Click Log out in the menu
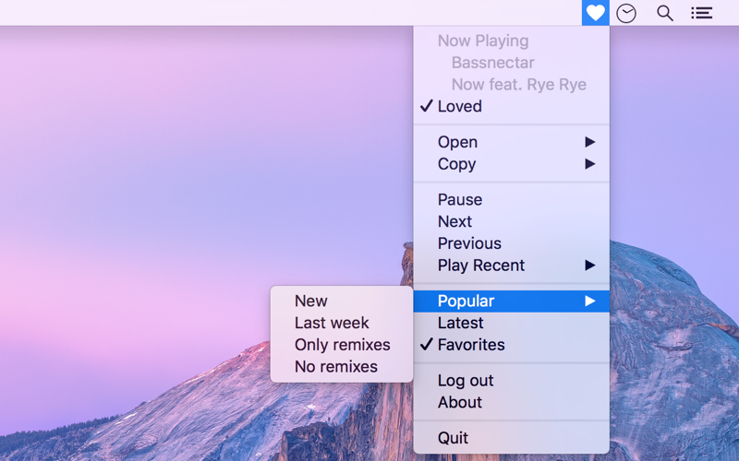739x461 pixels. [x=512, y=381]
